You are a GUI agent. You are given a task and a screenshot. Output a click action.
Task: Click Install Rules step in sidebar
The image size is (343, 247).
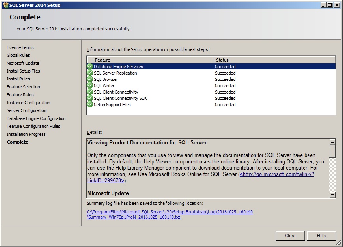tap(18, 79)
